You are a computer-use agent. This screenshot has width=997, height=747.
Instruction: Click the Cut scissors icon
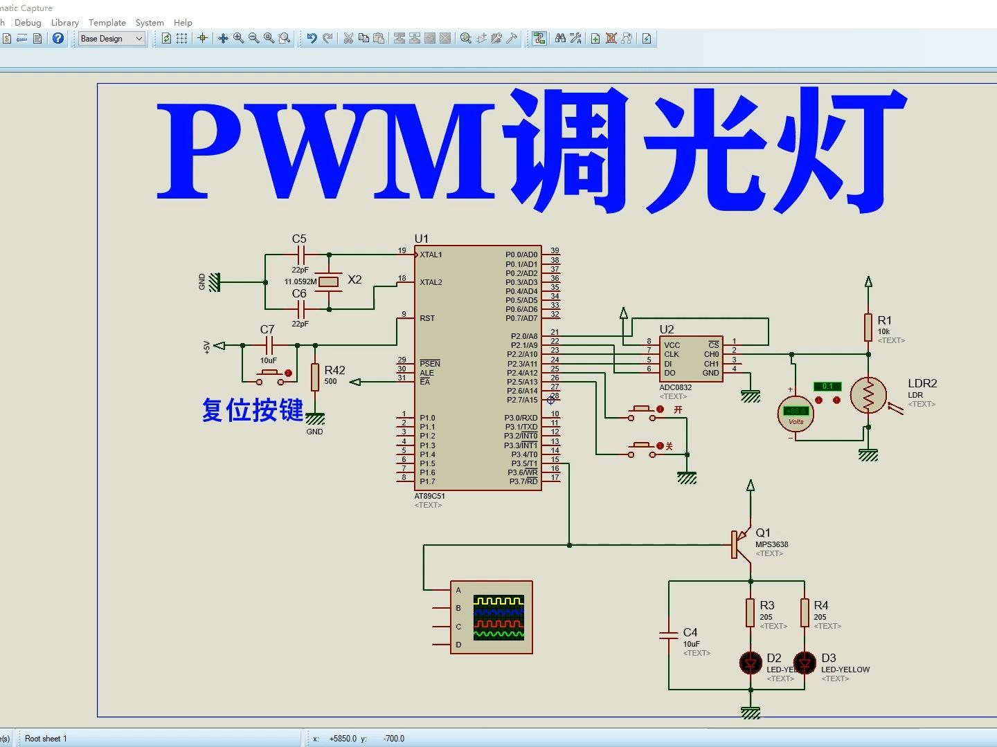348,39
